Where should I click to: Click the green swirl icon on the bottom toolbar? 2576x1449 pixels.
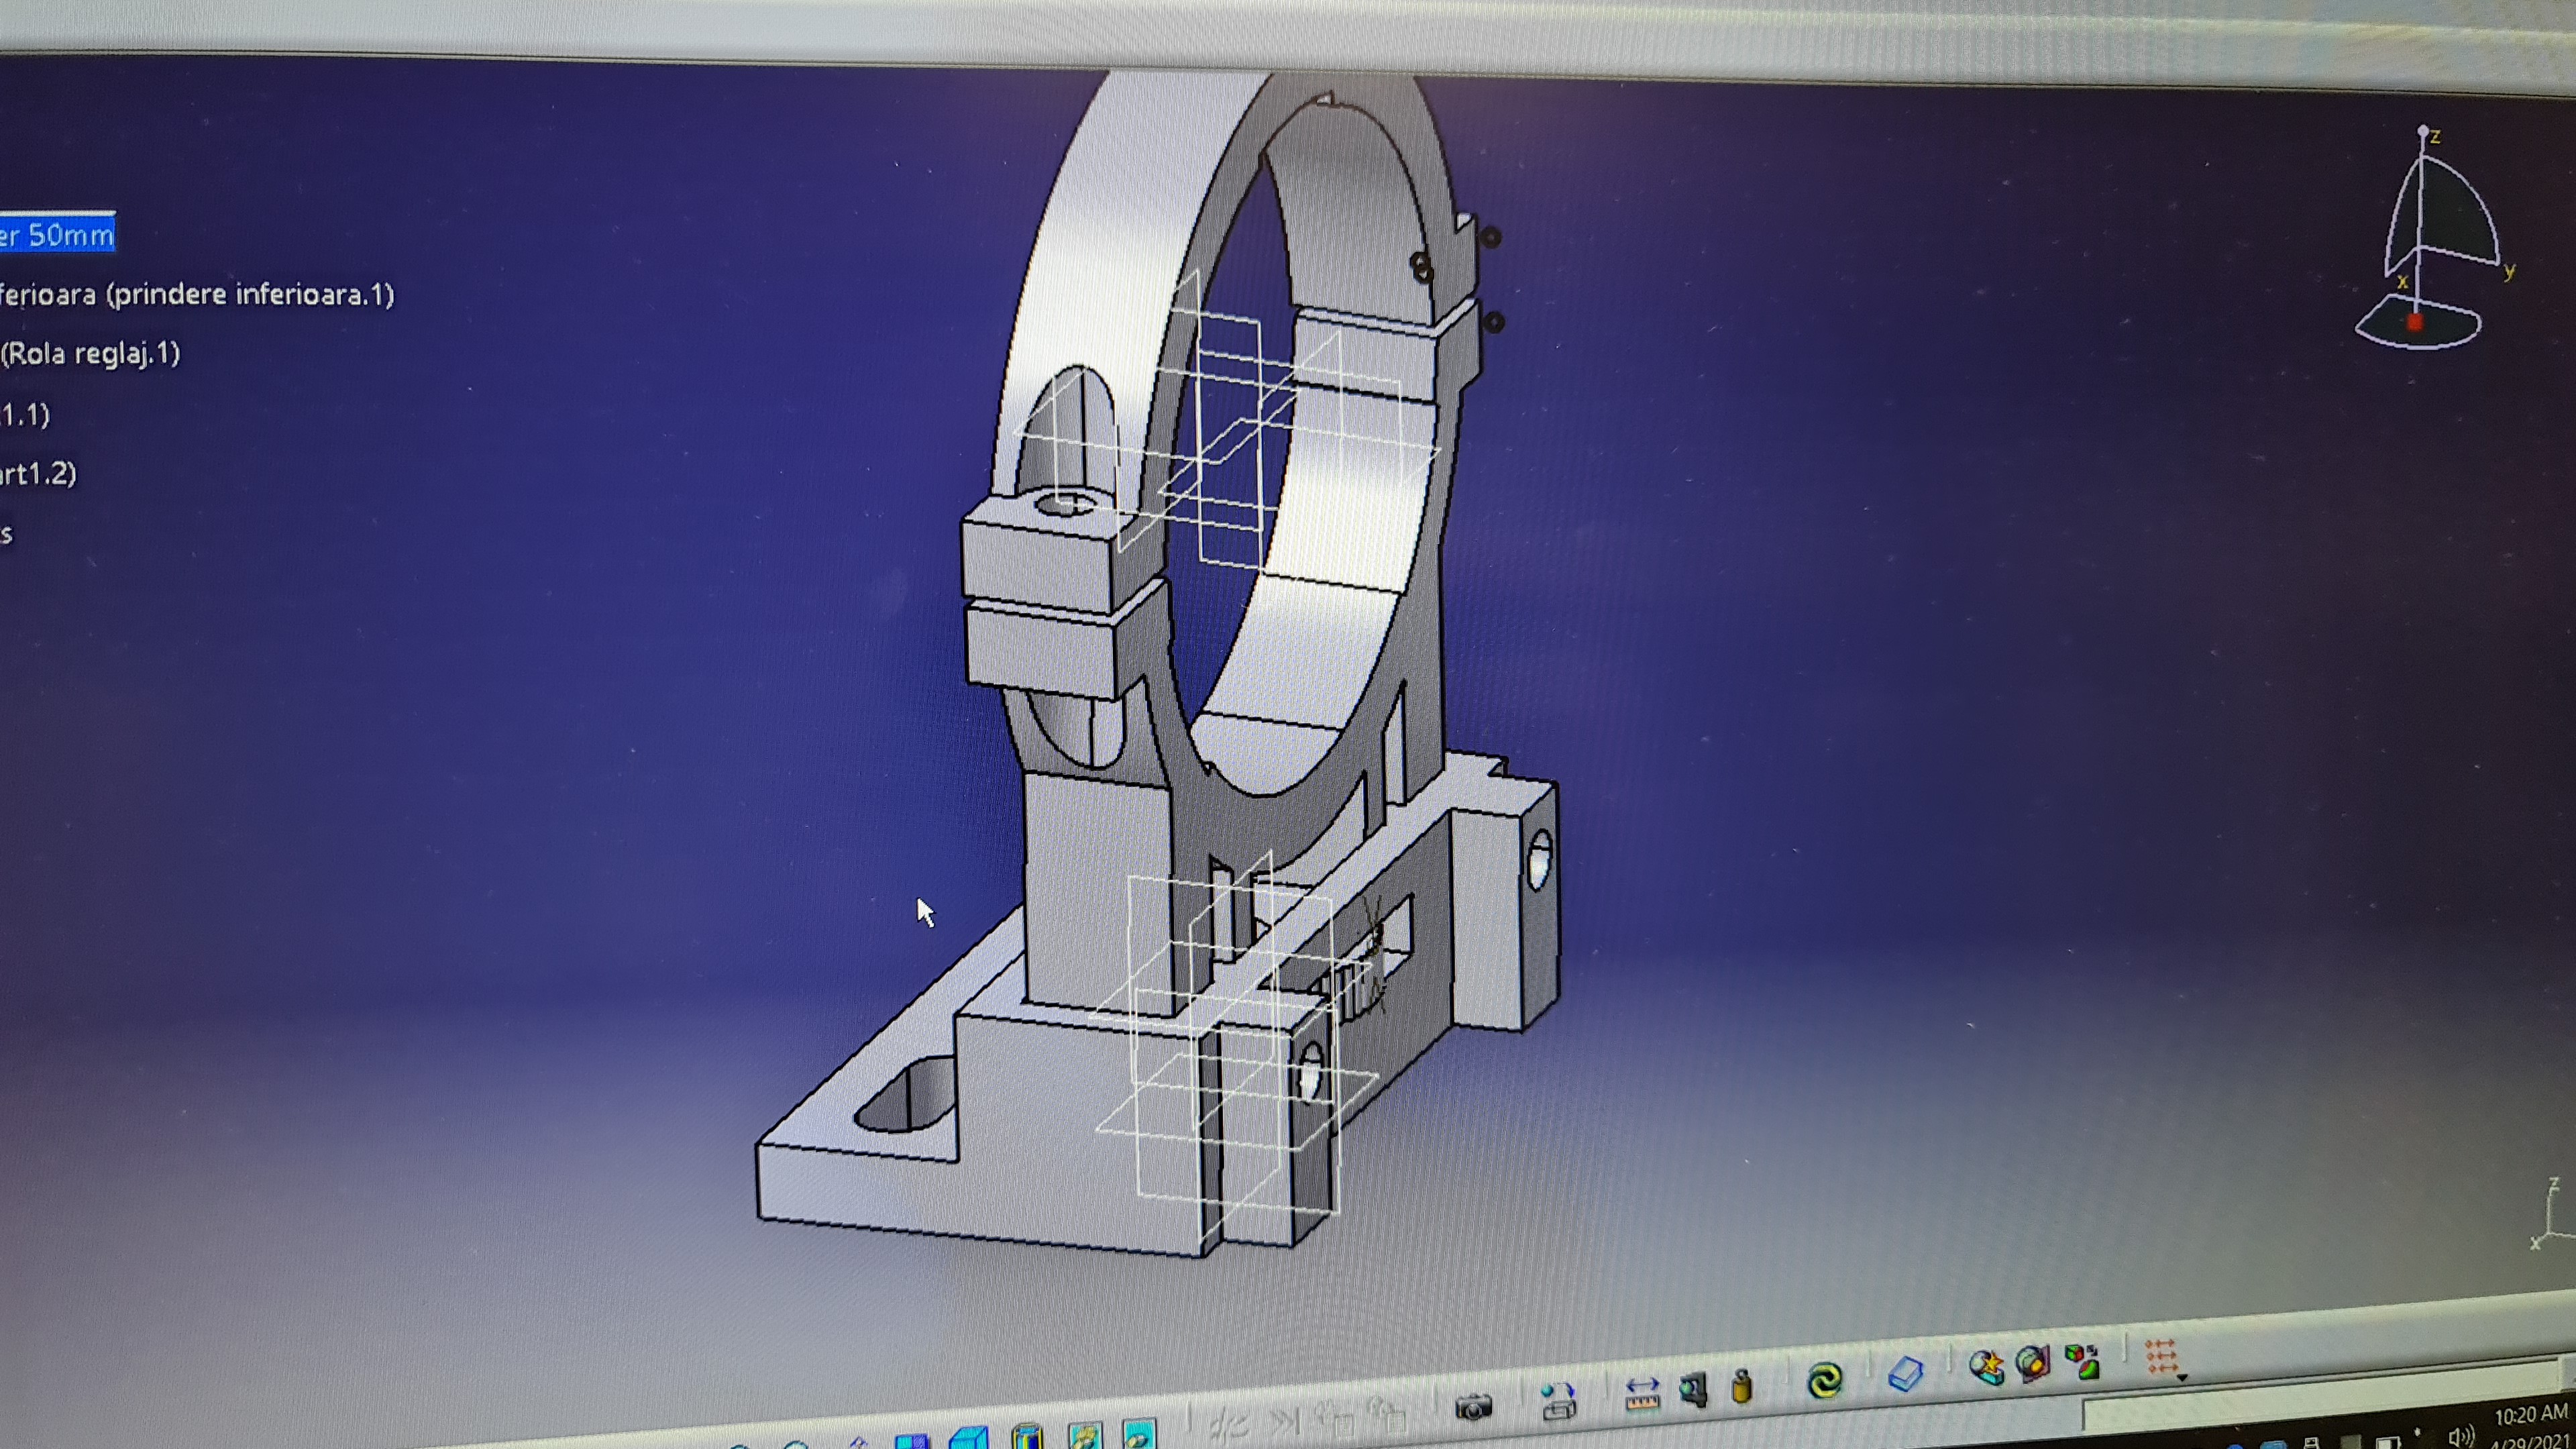[x=1825, y=1379]
